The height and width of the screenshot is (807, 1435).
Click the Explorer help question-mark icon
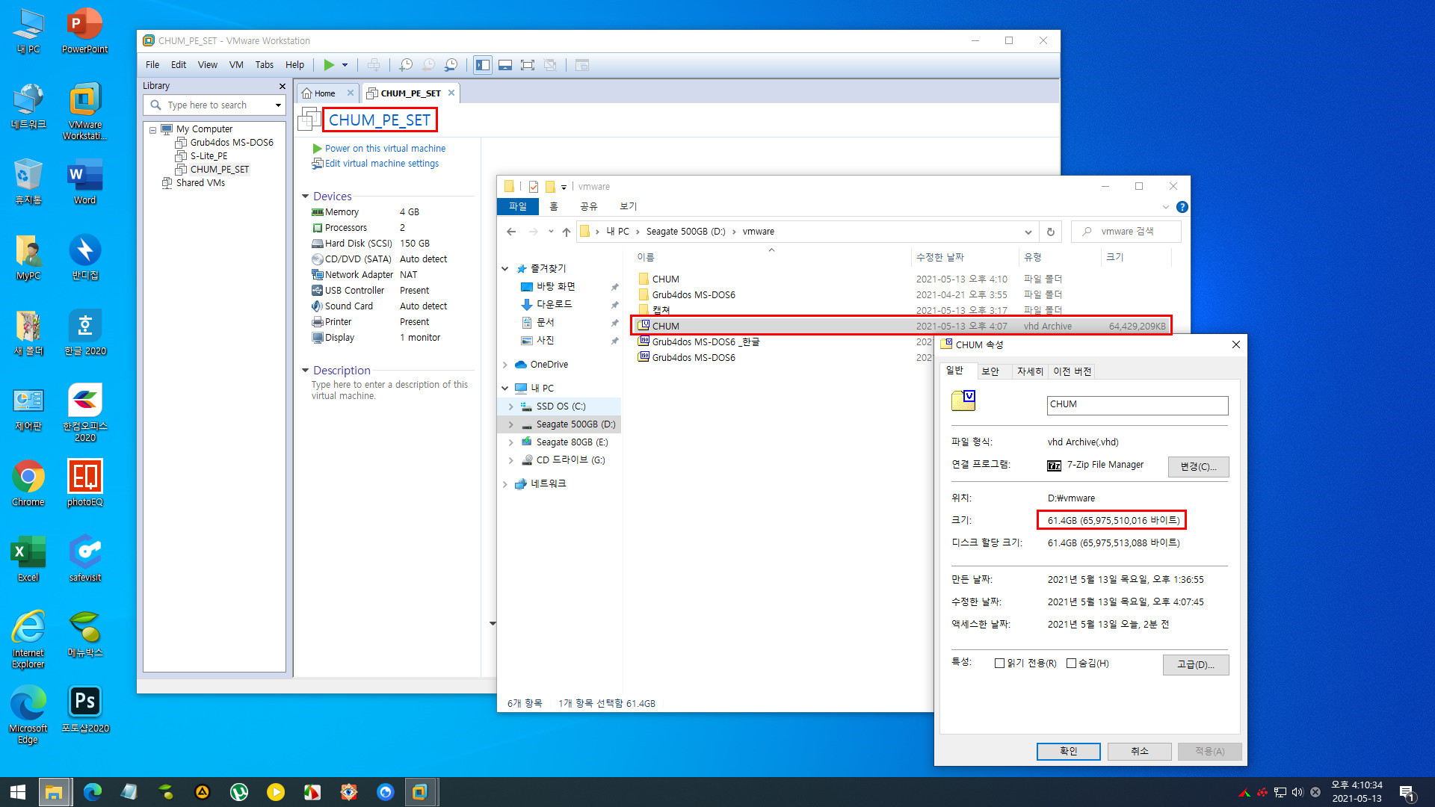point(1182,207)
